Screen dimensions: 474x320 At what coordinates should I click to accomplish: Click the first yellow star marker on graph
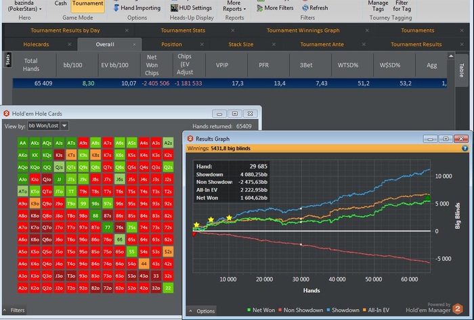[x=196, y=225]
